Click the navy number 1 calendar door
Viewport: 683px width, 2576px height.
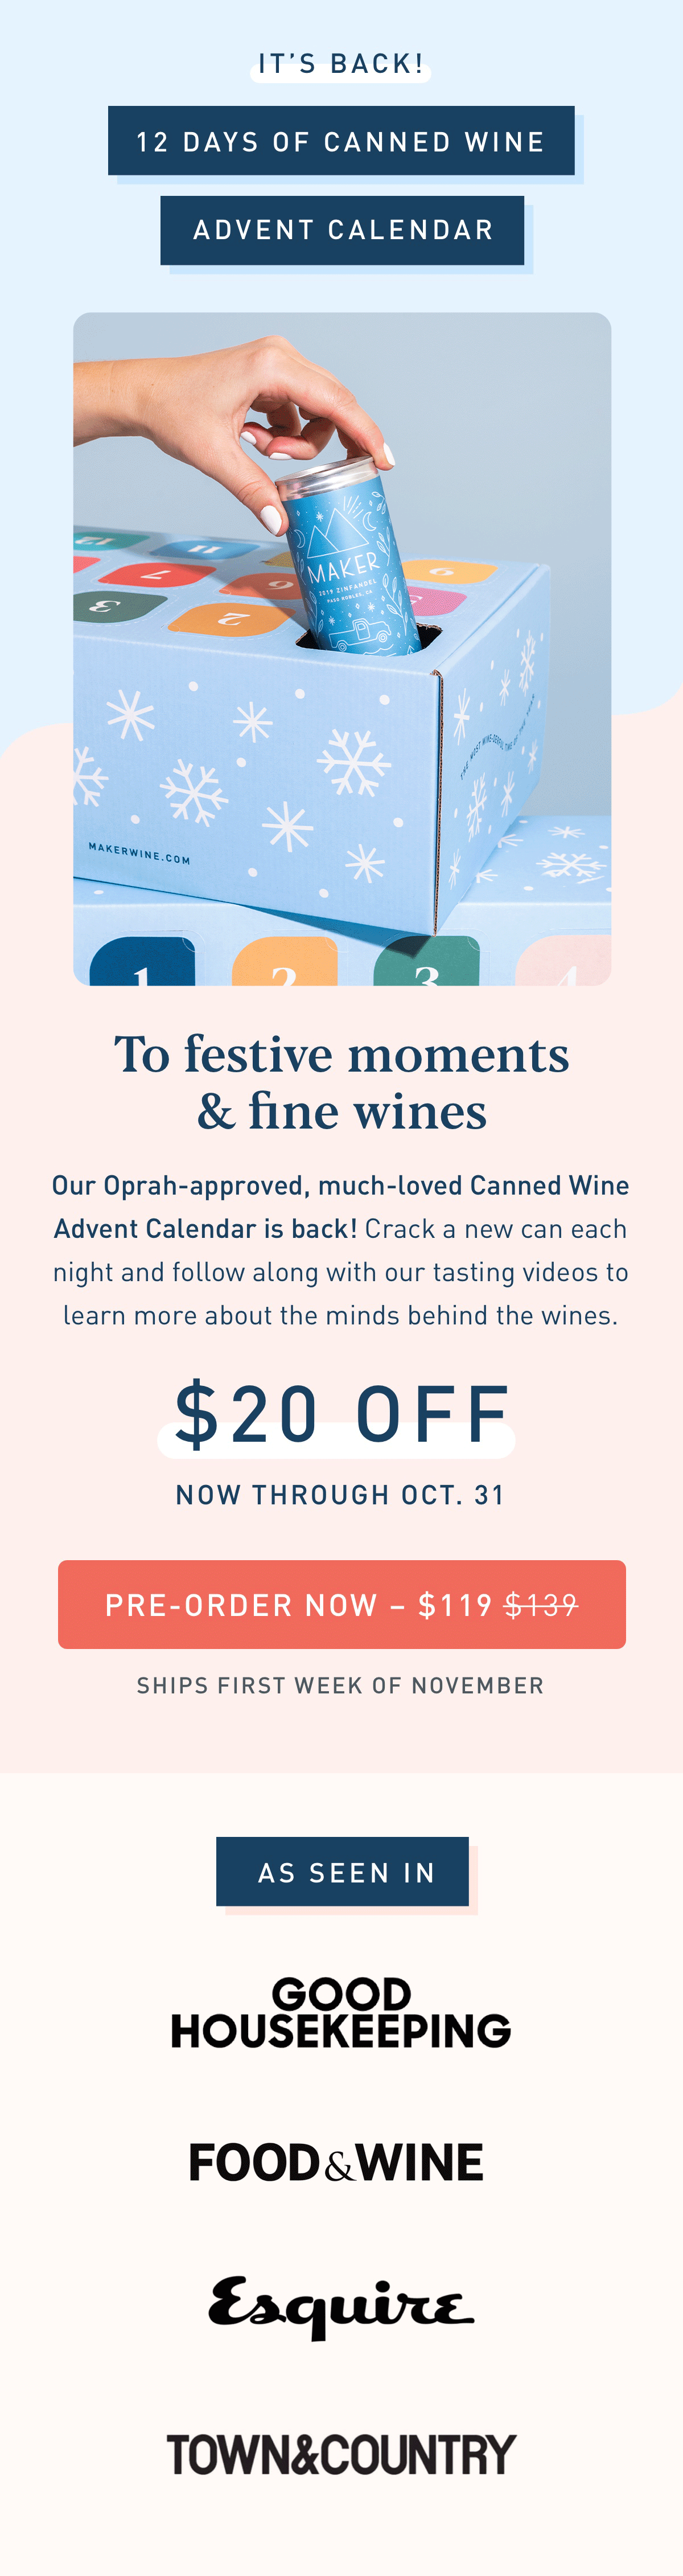[142, 961]
